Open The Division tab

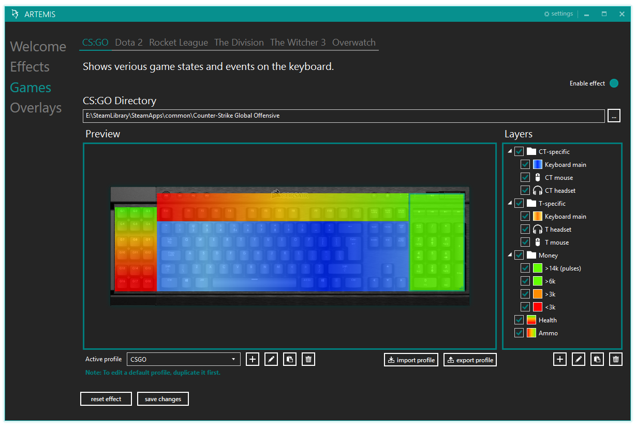[239, 42]
